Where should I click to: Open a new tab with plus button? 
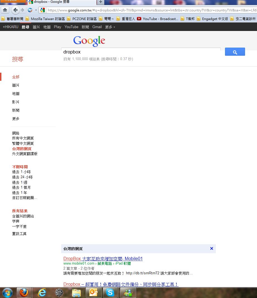[x=100, y=2]
